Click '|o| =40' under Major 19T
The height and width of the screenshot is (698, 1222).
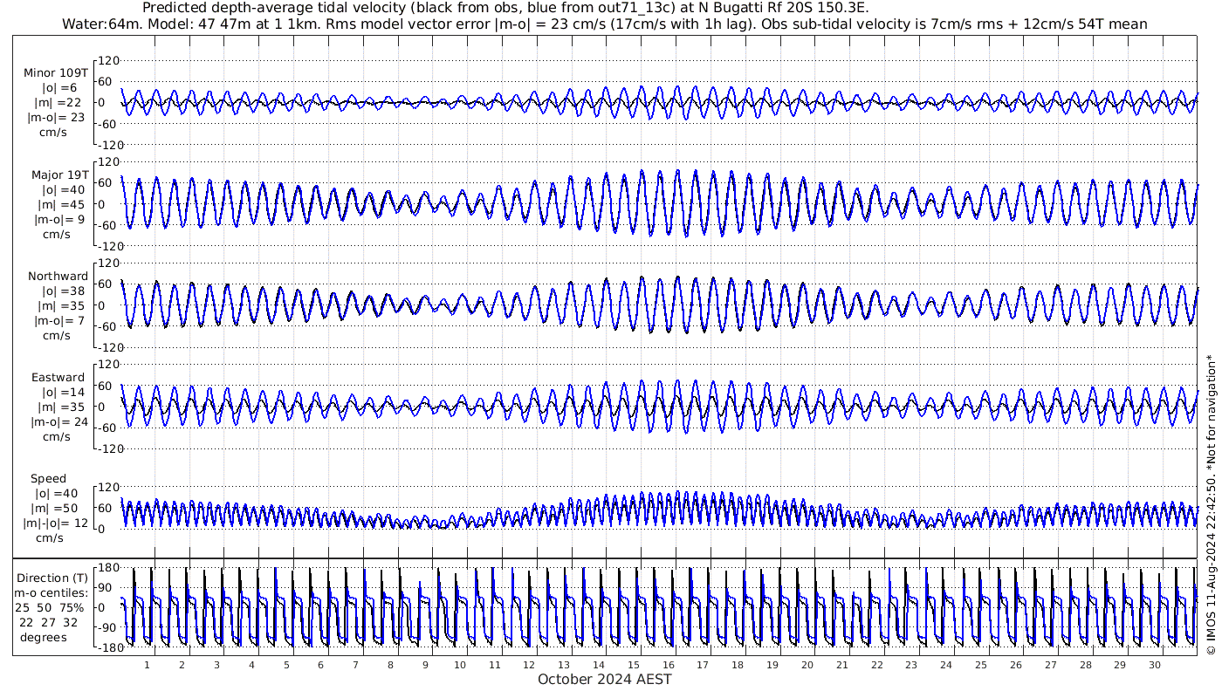pyautogui.click(x=63, y=190)
